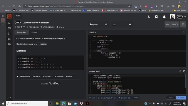This screenshot has height=106, width=188.
Task: Show hidden system tray icons chevron
Action: pyautogui.click(x=150, y=103)
